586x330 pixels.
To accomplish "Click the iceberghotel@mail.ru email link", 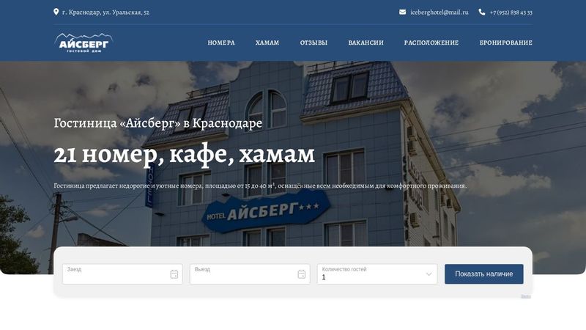I will tap(439, 12).
